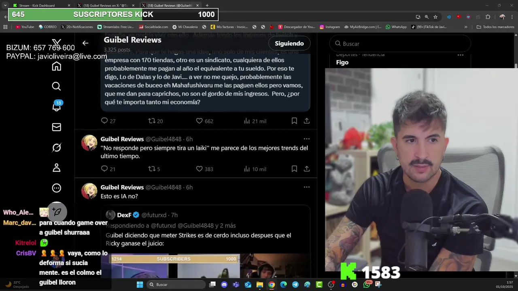The height and width of the screenshot is (291, 518).
Task: Open the Grok icon in X sidebar
Action: (x=57, y=148)
